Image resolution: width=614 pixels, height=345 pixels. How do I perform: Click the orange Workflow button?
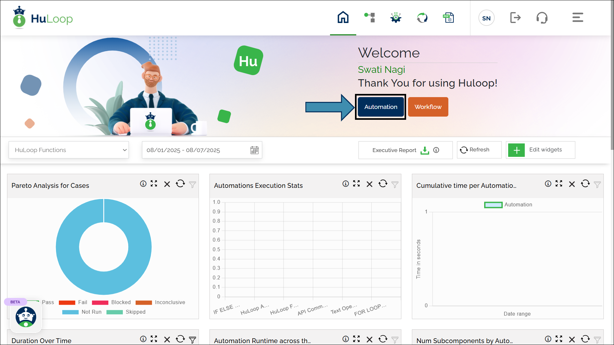pos(428,107)
